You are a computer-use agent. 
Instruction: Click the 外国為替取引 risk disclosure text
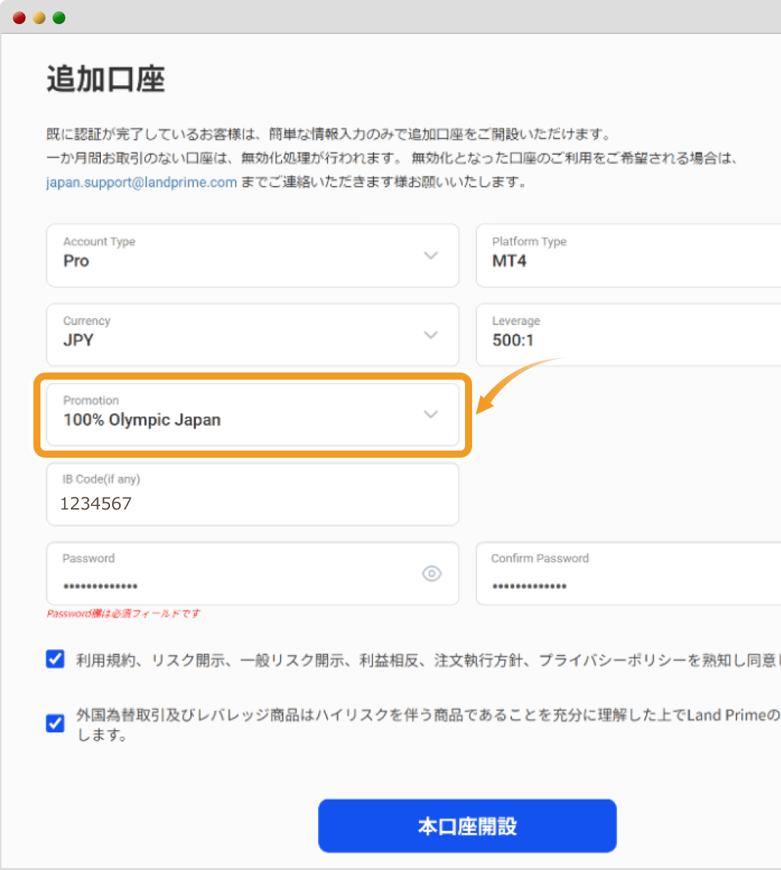tap(428, 724)
